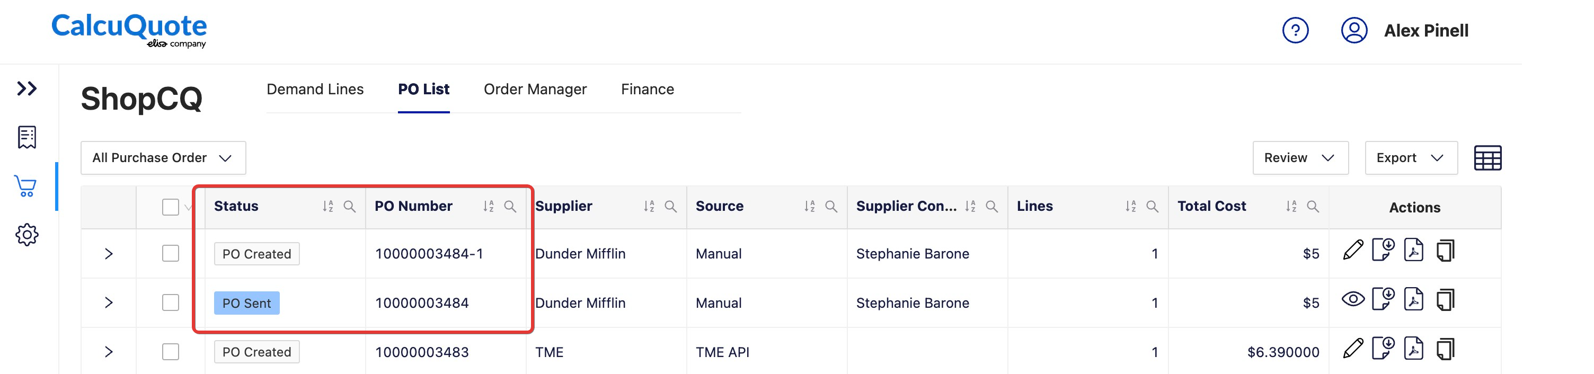Expand the sidebar with double-chevron icon
This screenshot has width=1594, height=374.
click(26, 88)
